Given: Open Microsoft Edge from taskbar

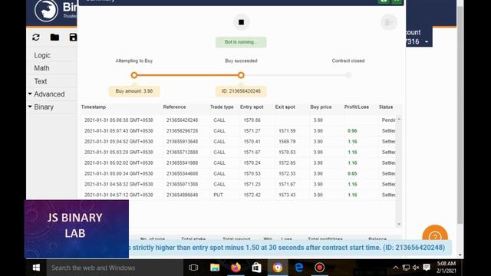Looking at the screenshot, I should pyautogui.click(x=298, y=268).
